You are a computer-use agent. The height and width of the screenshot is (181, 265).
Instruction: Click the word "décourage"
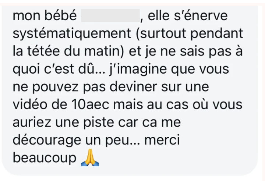[47, 140]
